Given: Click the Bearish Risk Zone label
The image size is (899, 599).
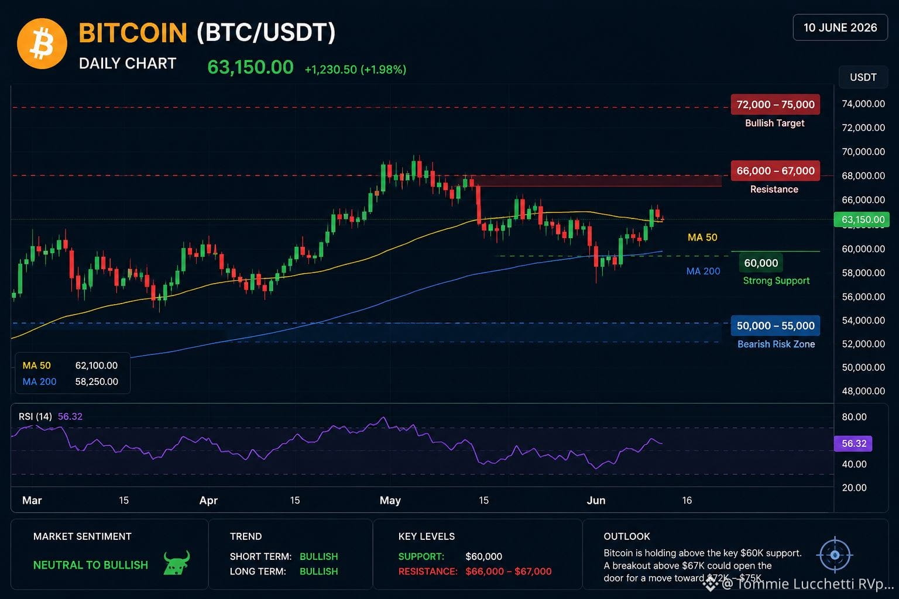Looking at the screenshot, I should tap(776, 344).
